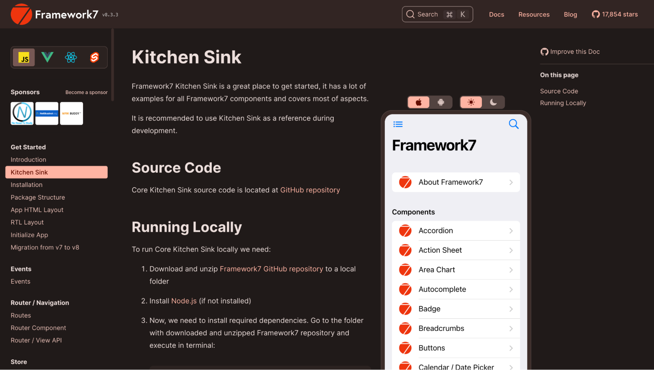This screenshot has width=654, height=370.
Task: Open the No Need To Study sponsor thumbnail
Action: tap(22, 113)
